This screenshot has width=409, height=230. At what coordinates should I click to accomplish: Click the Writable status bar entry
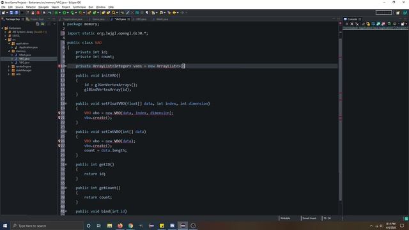(x=286, y=218)
